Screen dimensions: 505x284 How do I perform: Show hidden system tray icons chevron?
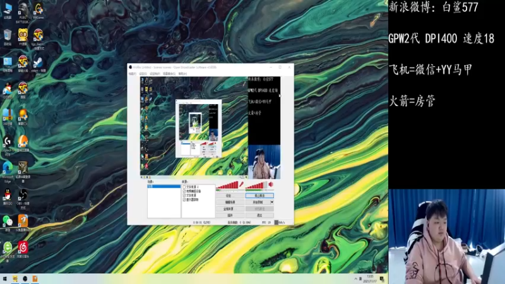tap(356, 279)
